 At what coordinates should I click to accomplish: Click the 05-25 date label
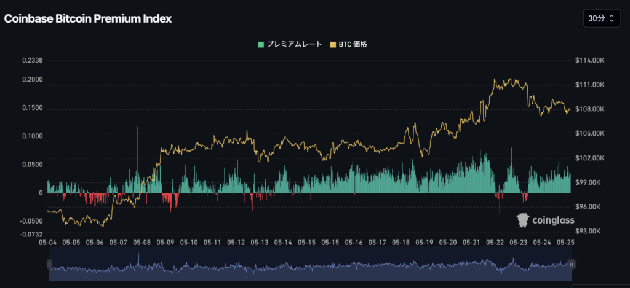565,243
